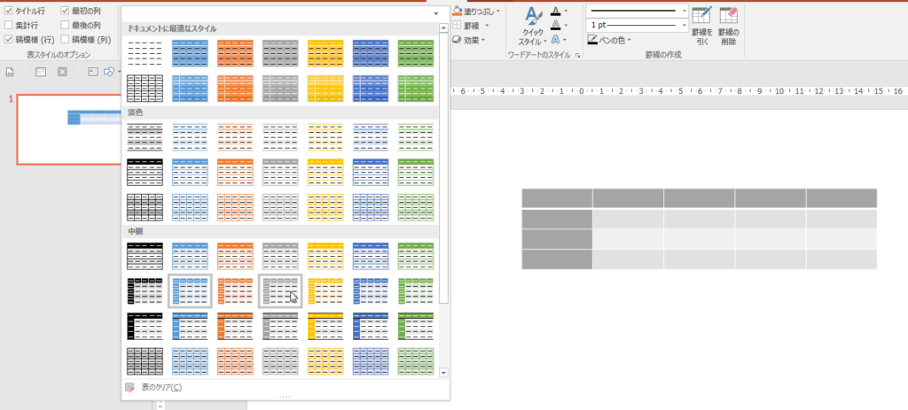Click the text outline A icon

pos(557,26)
